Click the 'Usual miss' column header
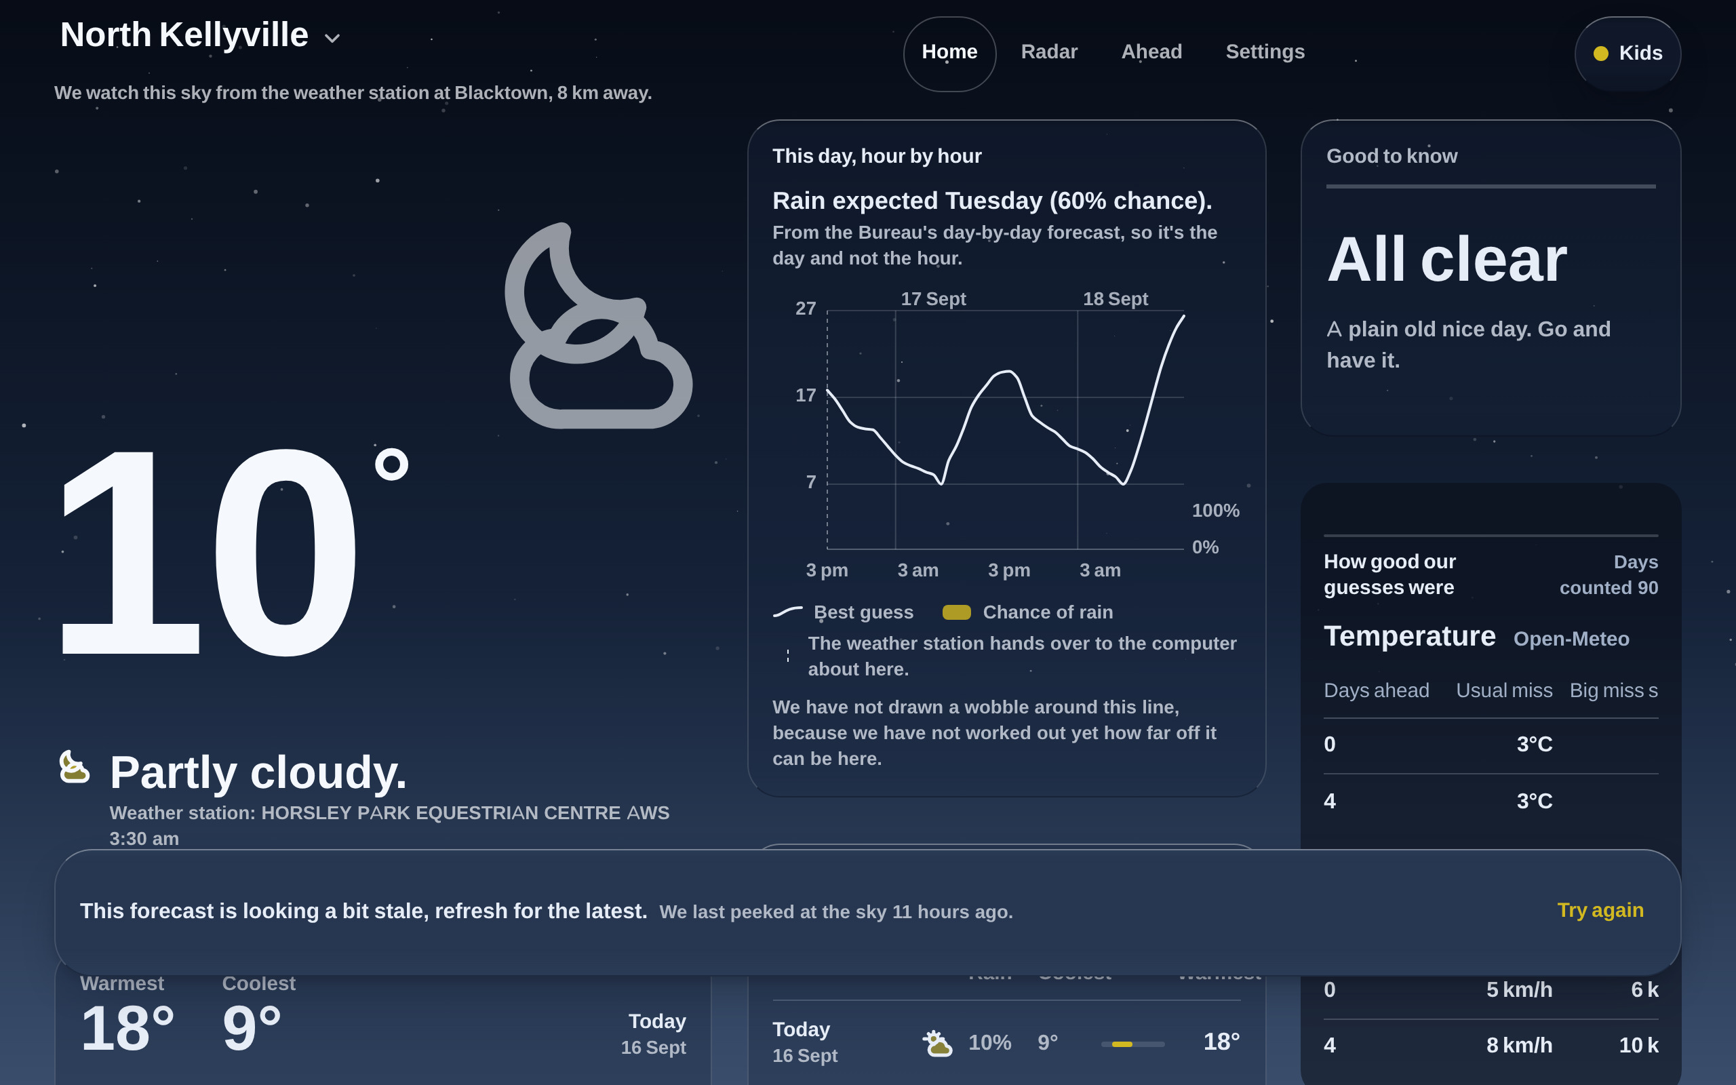 coord(1503,690)
